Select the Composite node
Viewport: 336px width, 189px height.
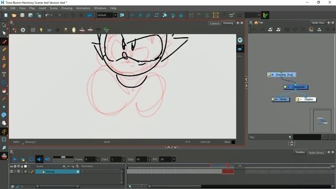tap(296, 87)
